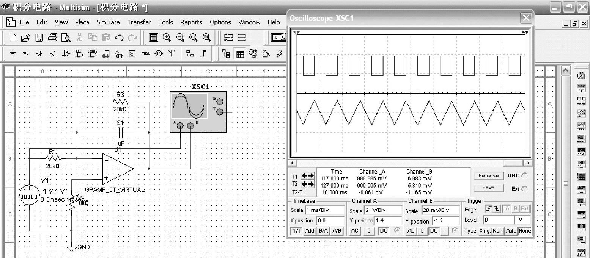Click zoom to 100 percent icon
The image size is (590, 258).
pos(206,37)
